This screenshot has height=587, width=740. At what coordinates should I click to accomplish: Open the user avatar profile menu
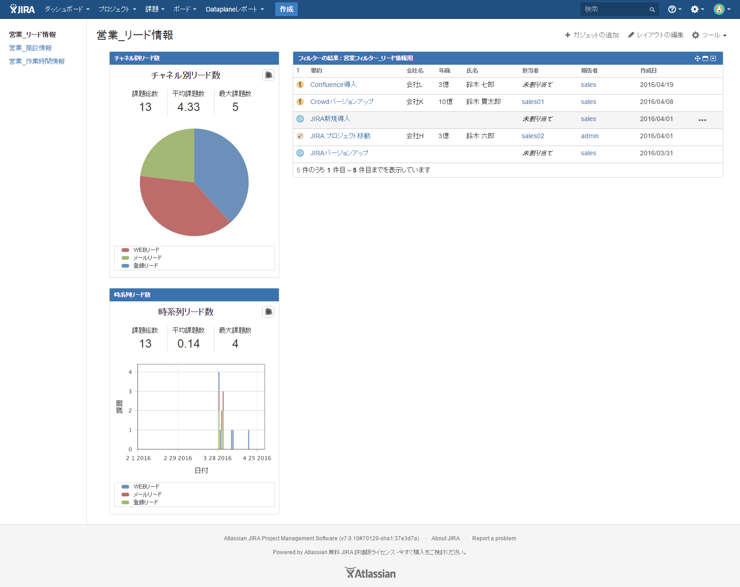[x=721, y=9]
